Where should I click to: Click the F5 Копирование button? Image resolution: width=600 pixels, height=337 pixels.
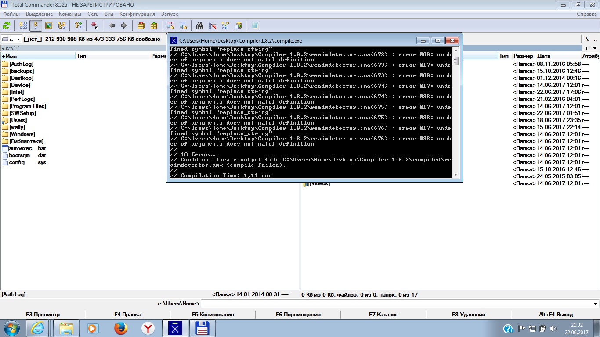(x=213, y=315)
